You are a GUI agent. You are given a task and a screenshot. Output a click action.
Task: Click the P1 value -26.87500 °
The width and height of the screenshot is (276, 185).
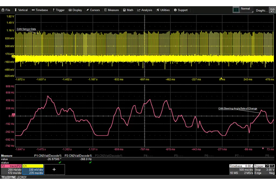(54, 159)
